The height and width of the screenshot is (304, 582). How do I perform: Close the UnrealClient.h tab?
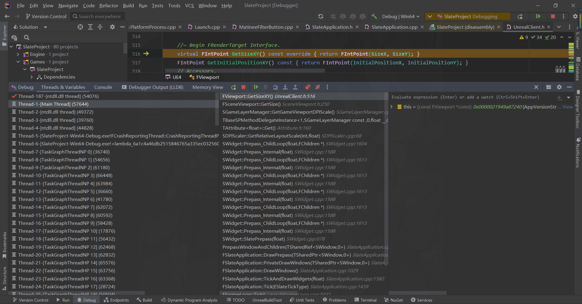point(549,27)
